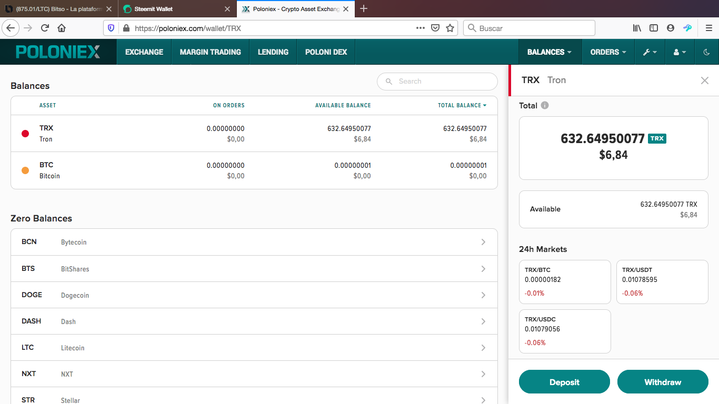
Task: Open a new browser tab
Action: [x=363, y=8]
